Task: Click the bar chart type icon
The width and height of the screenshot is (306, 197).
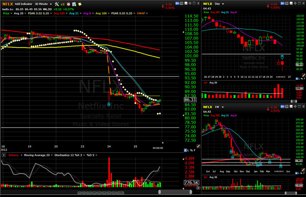Action: point(63,4)
